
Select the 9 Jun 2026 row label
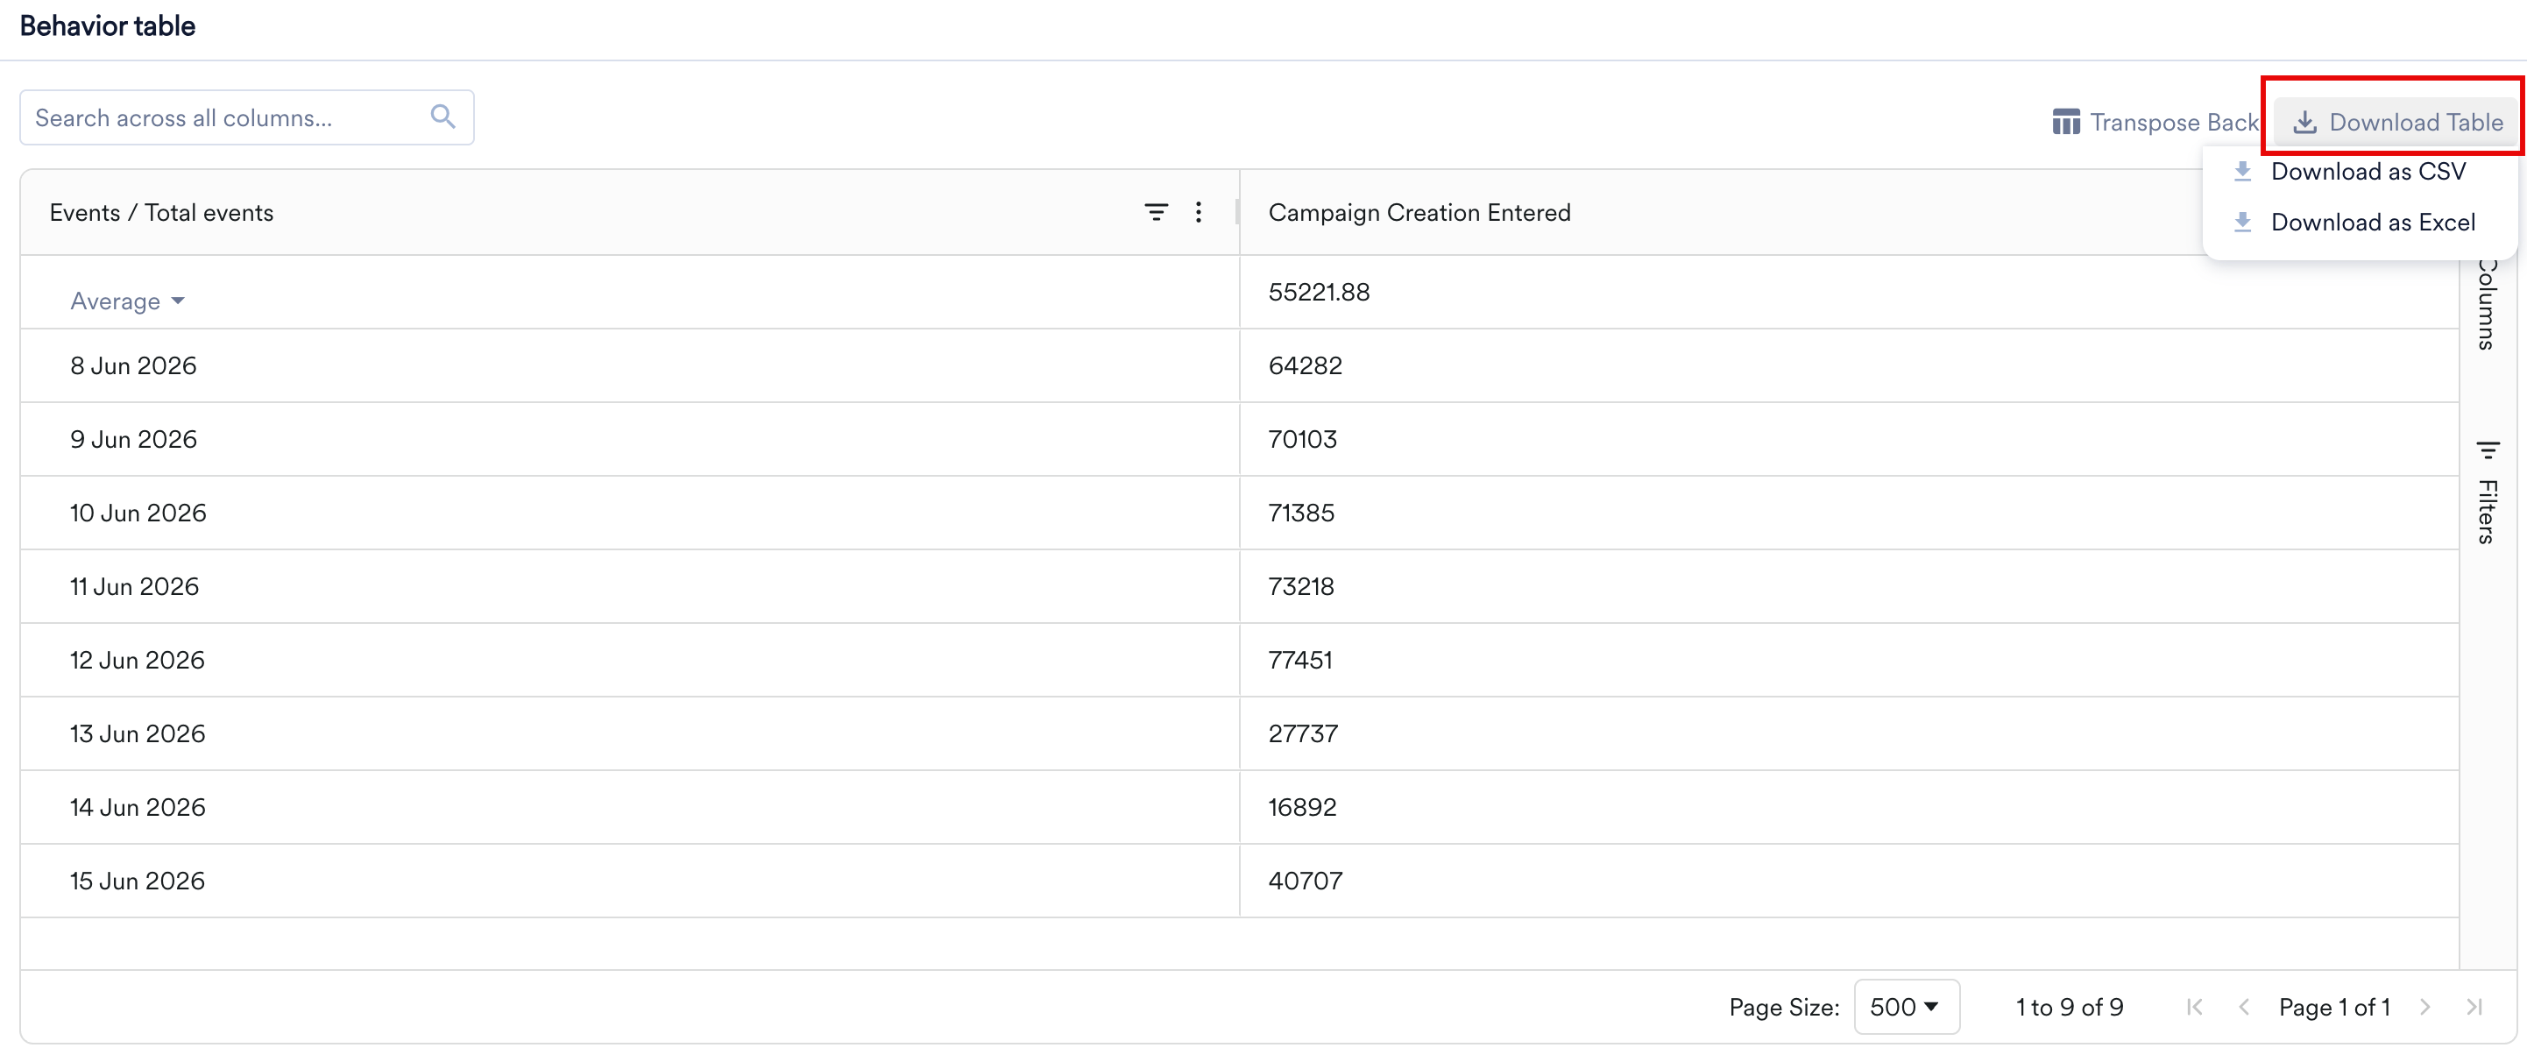pos(133,440)
